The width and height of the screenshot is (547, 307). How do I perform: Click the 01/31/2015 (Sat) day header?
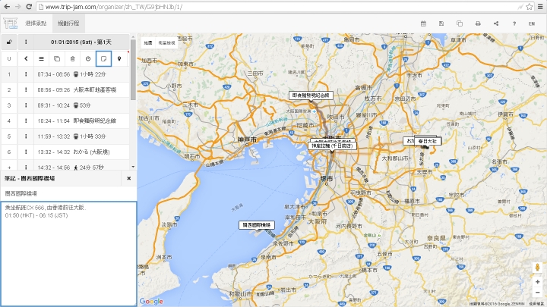click(81, 42)
